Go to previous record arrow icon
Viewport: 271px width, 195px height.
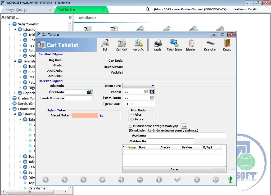coord(65,180)
